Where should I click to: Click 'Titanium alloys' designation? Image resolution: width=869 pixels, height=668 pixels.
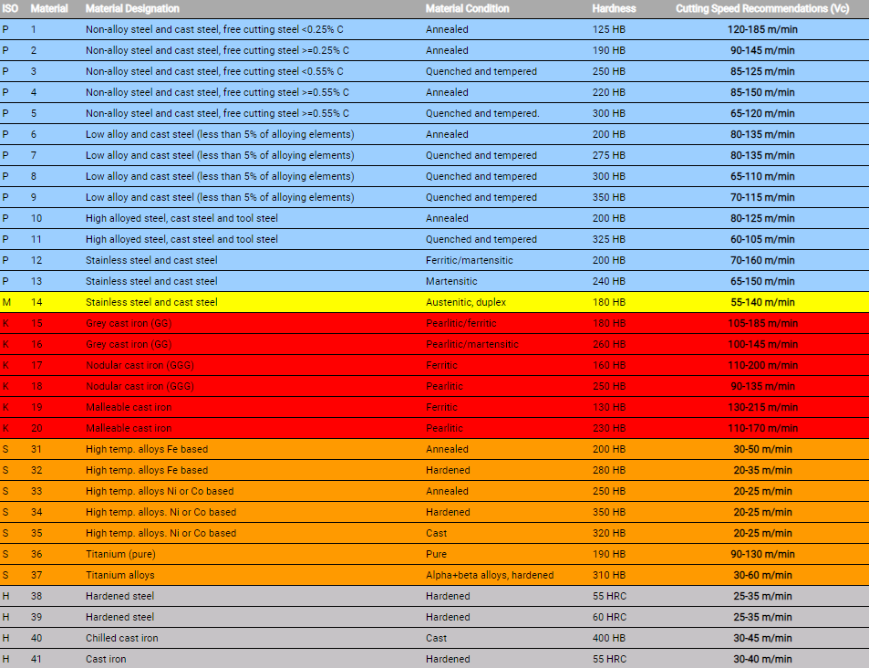pos(119,575)
